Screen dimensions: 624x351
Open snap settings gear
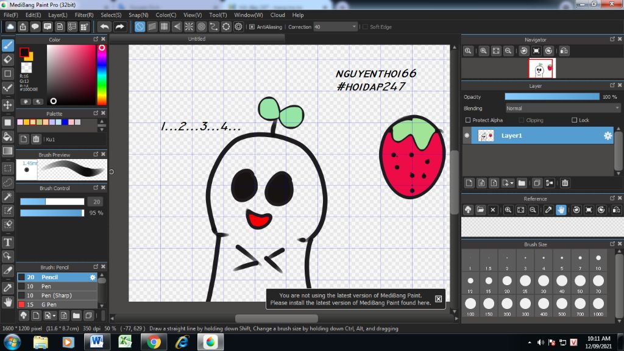coord(238,27)
